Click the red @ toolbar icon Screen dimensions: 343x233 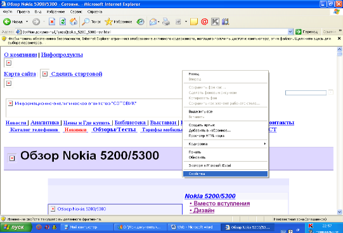tap(204, 21)
